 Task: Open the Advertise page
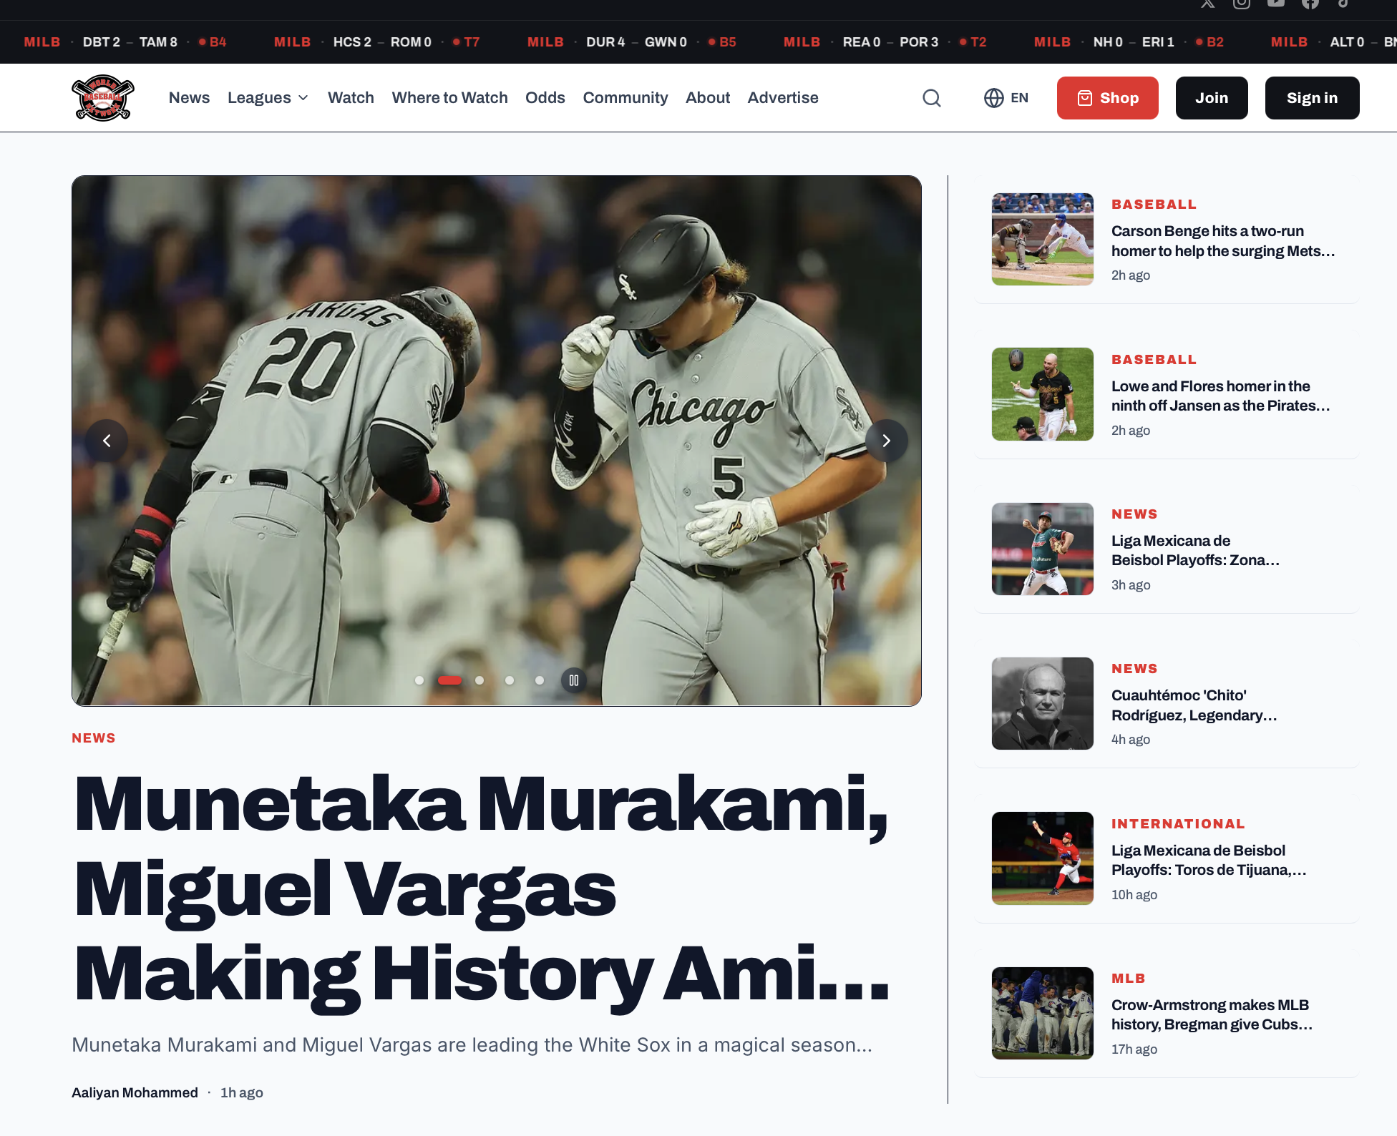point(783,98)
